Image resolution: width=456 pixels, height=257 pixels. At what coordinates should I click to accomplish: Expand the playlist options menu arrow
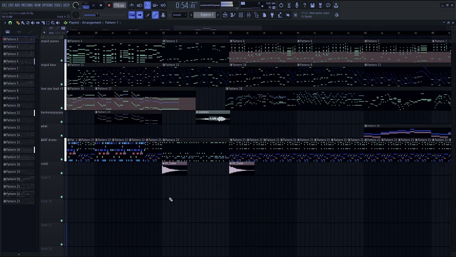point(5,23)
